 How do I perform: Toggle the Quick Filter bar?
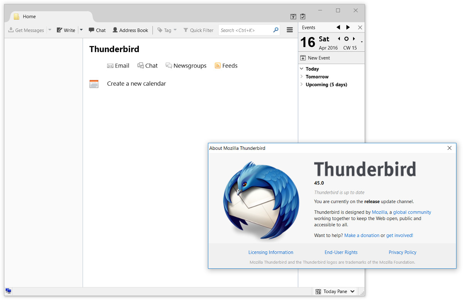[198, 30]
